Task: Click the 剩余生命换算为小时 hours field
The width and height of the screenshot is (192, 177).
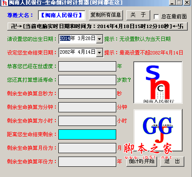Action: [x=87, y=121]
